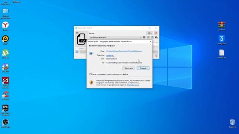Open the 'Факторы риска' link
This screenshot has width=239, height=134.
[x=133, y=85]
